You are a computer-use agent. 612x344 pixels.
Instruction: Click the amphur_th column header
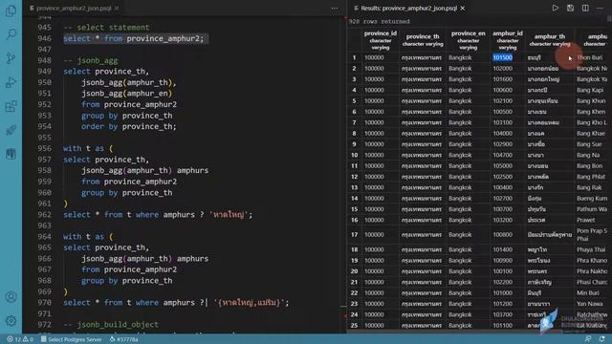pyautogui.click(x=550, y=40)
